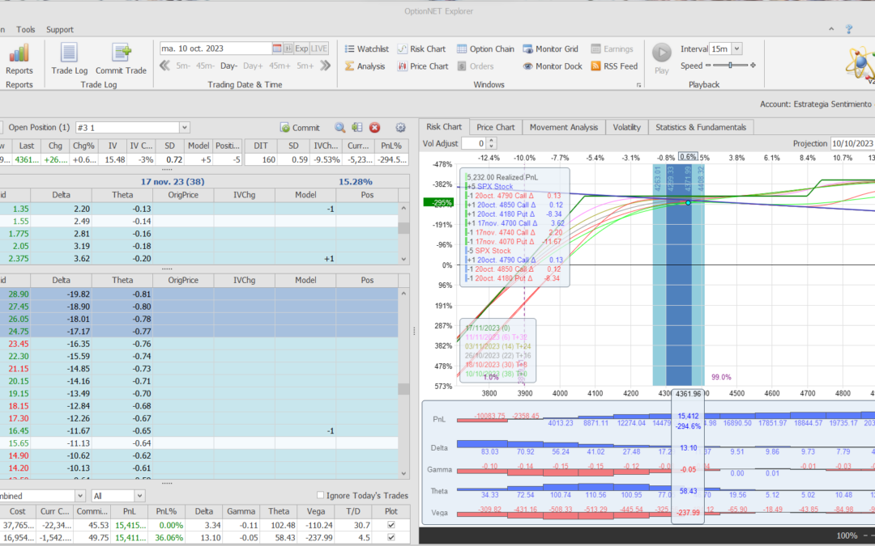This screenshot has width=875, height=546.
Task: Switch to the Price Chart tab
Action: coord(495,127)
